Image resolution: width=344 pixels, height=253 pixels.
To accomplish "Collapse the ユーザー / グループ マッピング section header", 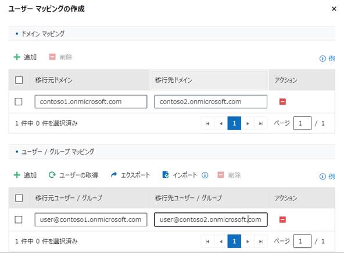I will click(x=171, y=152).
